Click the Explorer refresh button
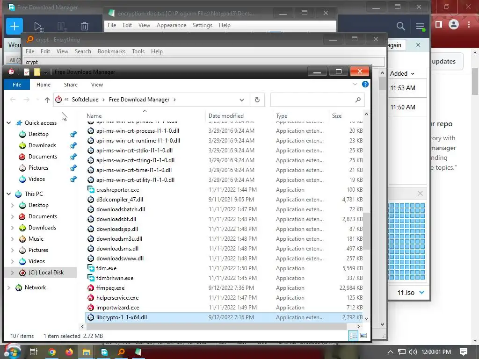479x359 pixels. click(257, 100)
